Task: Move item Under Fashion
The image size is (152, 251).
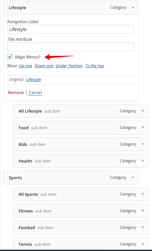Action: 69,66
